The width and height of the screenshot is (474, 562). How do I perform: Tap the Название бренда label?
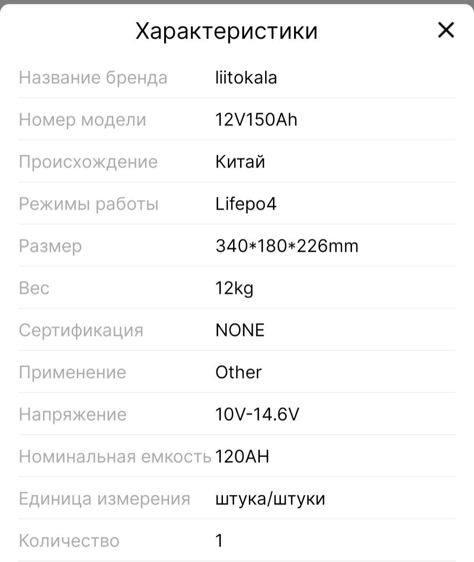point(93,78)
